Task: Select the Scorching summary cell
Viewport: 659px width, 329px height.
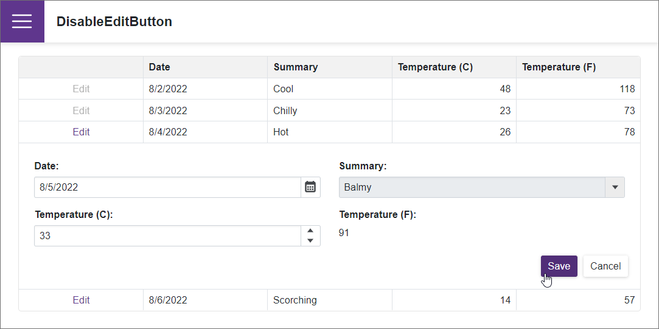Action: (330, 300)
